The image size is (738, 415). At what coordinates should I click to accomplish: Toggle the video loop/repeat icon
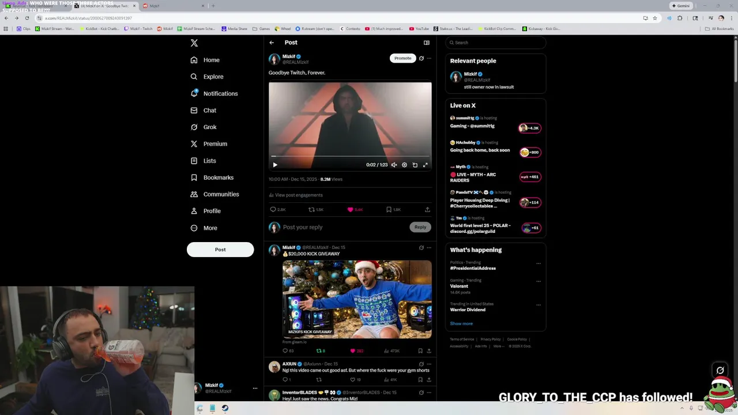[415, 165]
